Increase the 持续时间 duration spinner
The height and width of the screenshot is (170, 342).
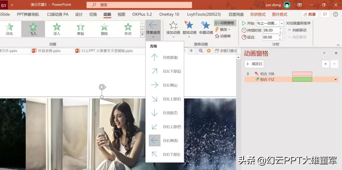(281, 29)
